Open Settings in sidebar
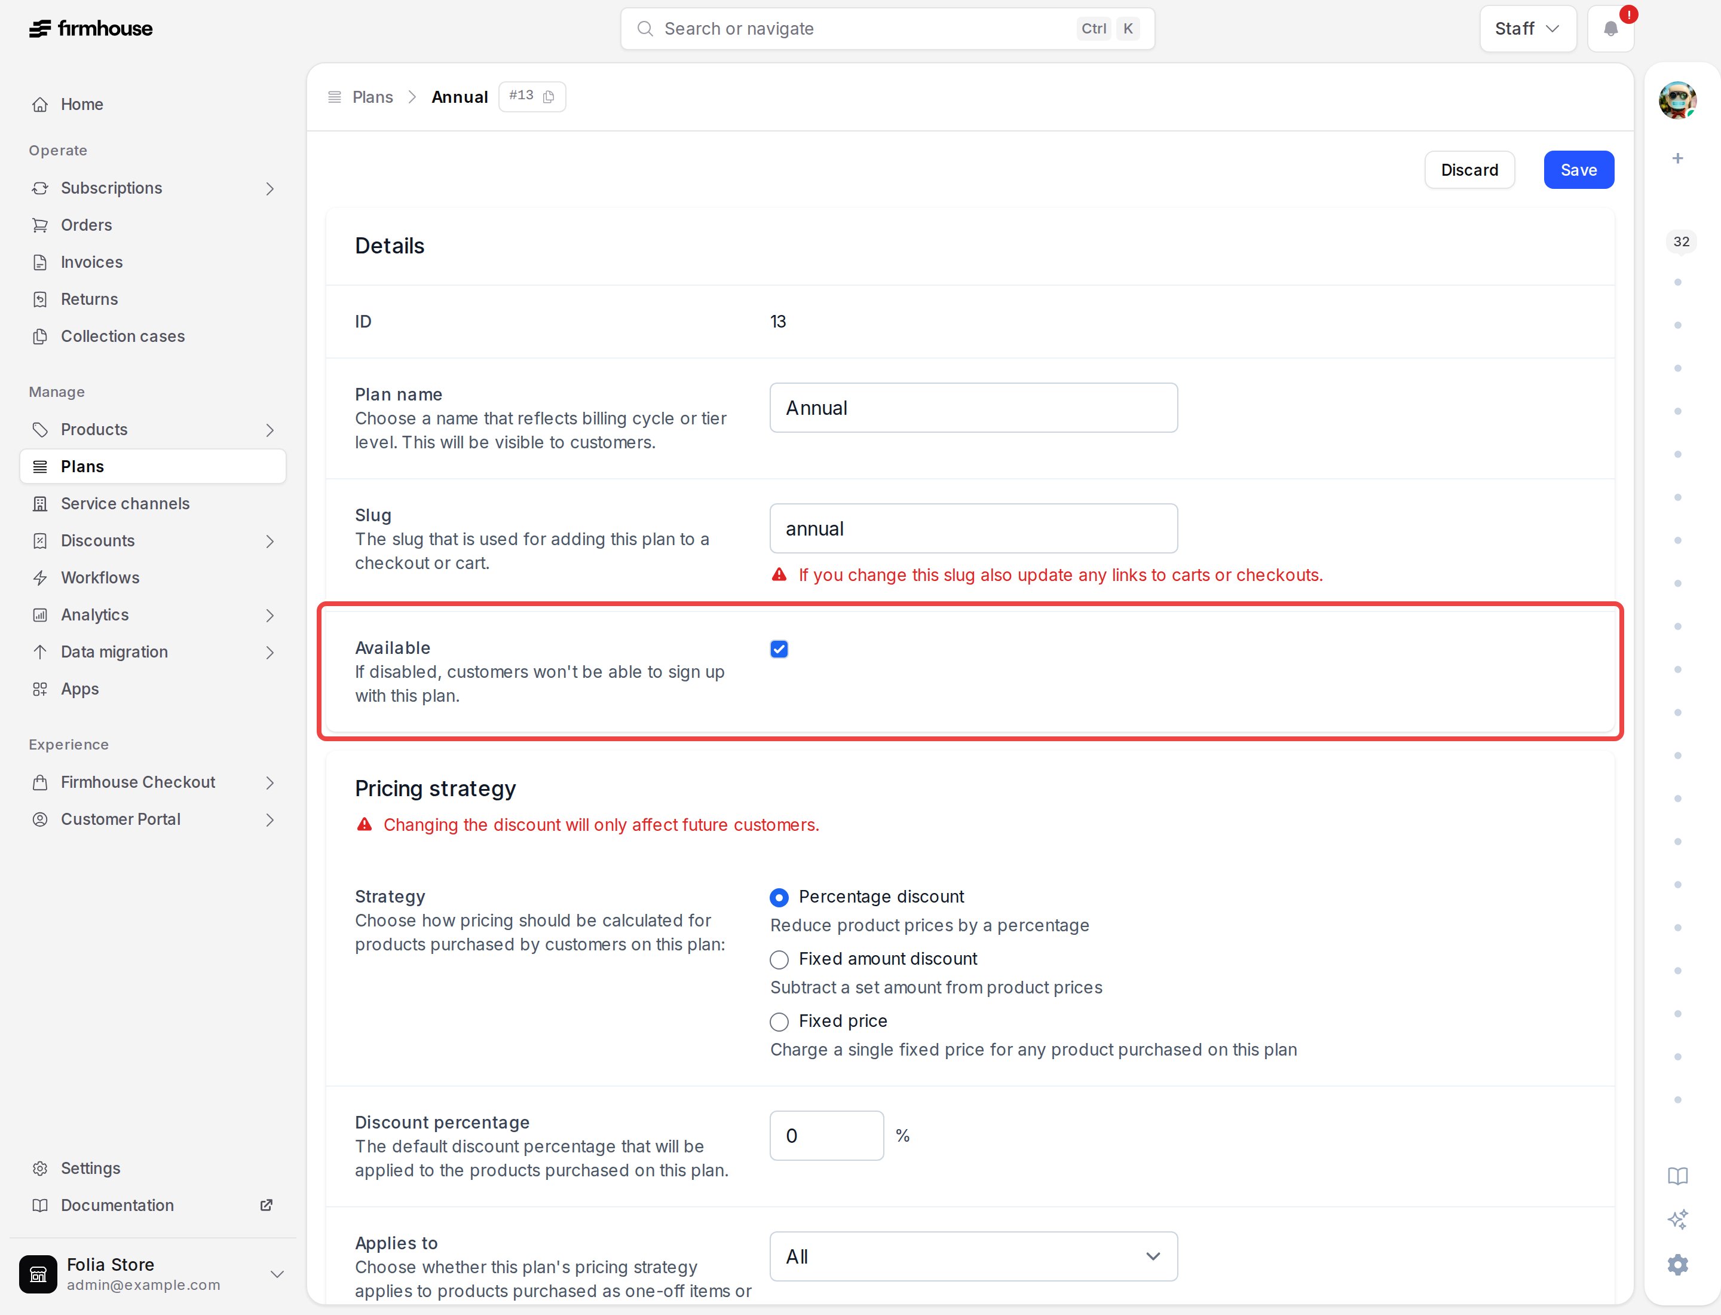Screen dimensions: 1721x1315 [x=152, y=1169]
